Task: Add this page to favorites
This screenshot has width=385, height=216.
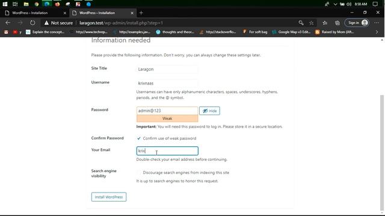Action: click(x=312, y=23)
